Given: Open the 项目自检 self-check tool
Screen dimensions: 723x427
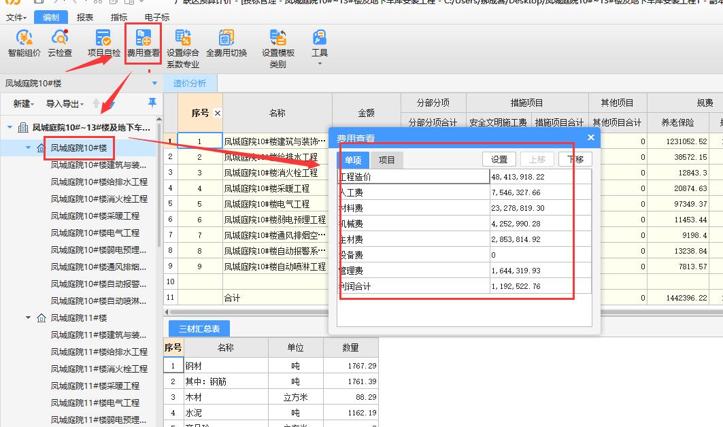Looking at the screenshot, I should click(104, 44).
